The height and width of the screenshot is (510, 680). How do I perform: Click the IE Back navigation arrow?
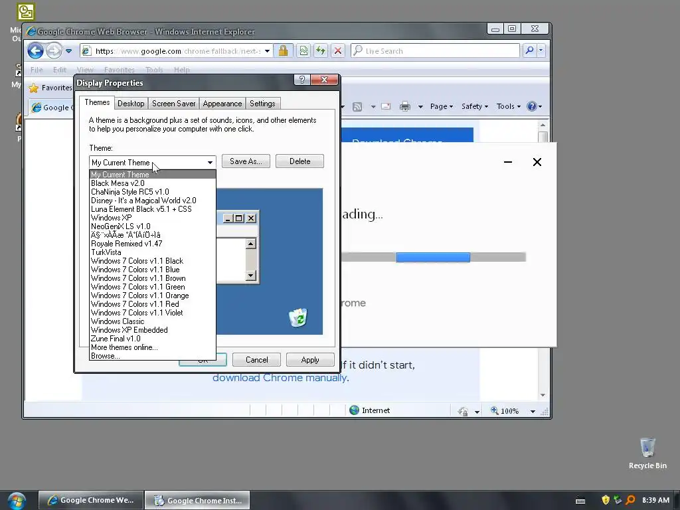coord(35,50)
